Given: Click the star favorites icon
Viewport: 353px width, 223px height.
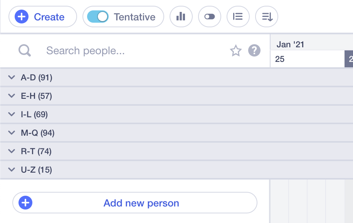Looking at the screenshot, I should tap(235, 51).
